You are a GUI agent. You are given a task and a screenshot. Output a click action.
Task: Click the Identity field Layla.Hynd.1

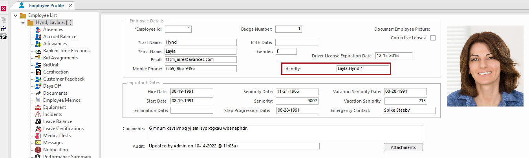click(362, 69)
